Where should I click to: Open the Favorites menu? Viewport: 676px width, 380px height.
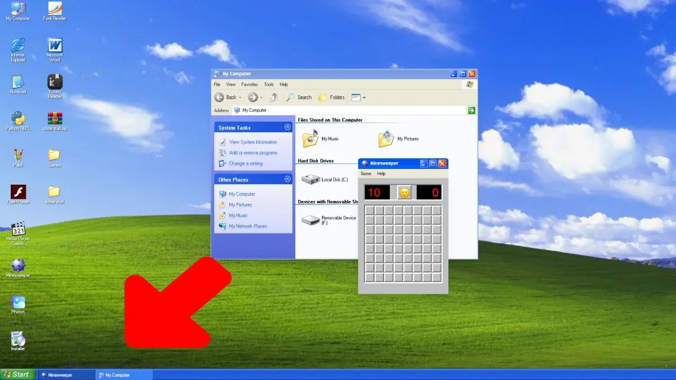pyautogui.click(x=250, y=84)
